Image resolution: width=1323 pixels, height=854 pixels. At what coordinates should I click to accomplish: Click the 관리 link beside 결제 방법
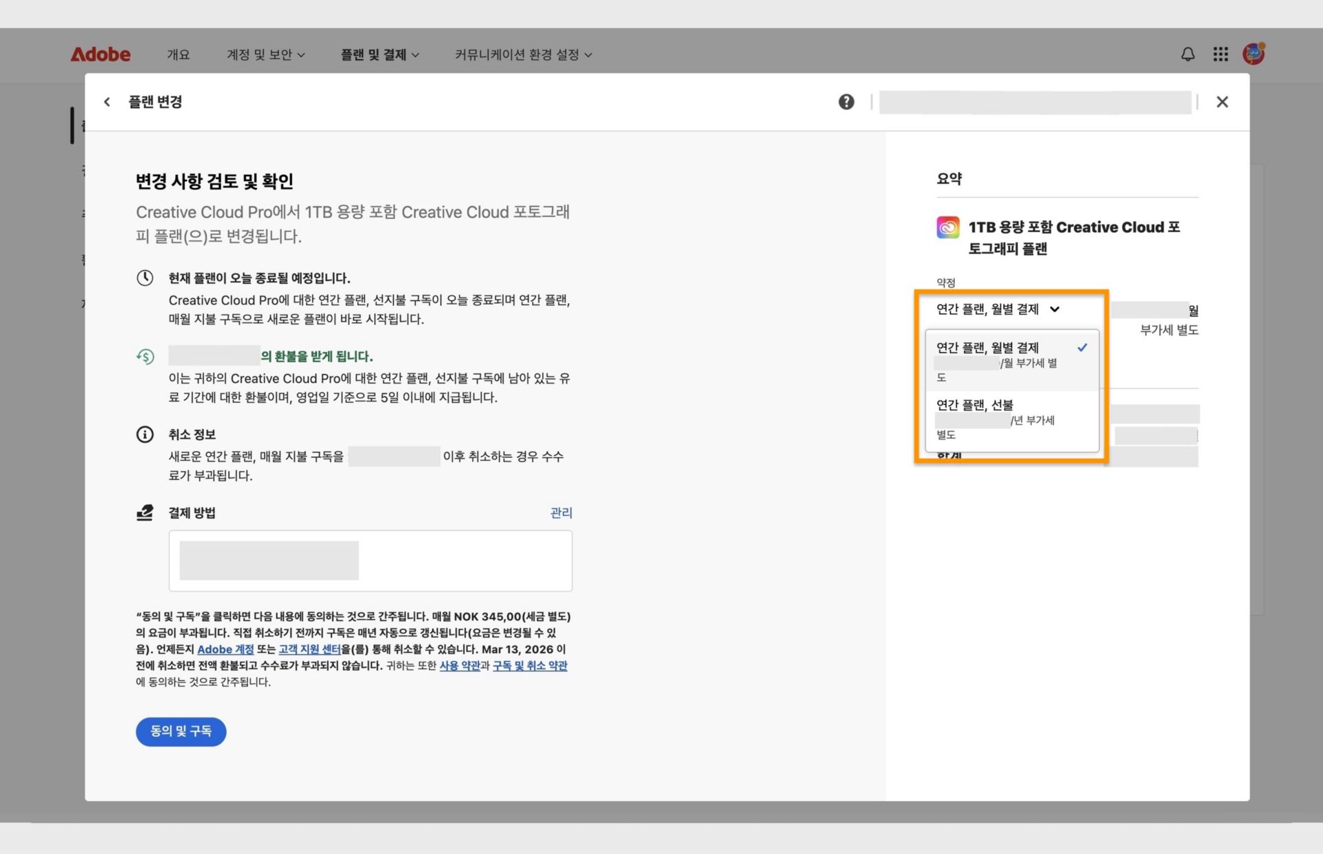click(562, 512)
